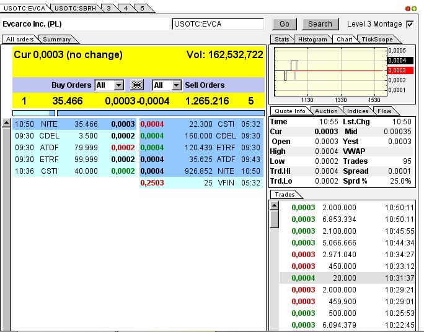Click the green dot at top right
This screenshot has width=424, height=332.
click(x=414, y=9)
